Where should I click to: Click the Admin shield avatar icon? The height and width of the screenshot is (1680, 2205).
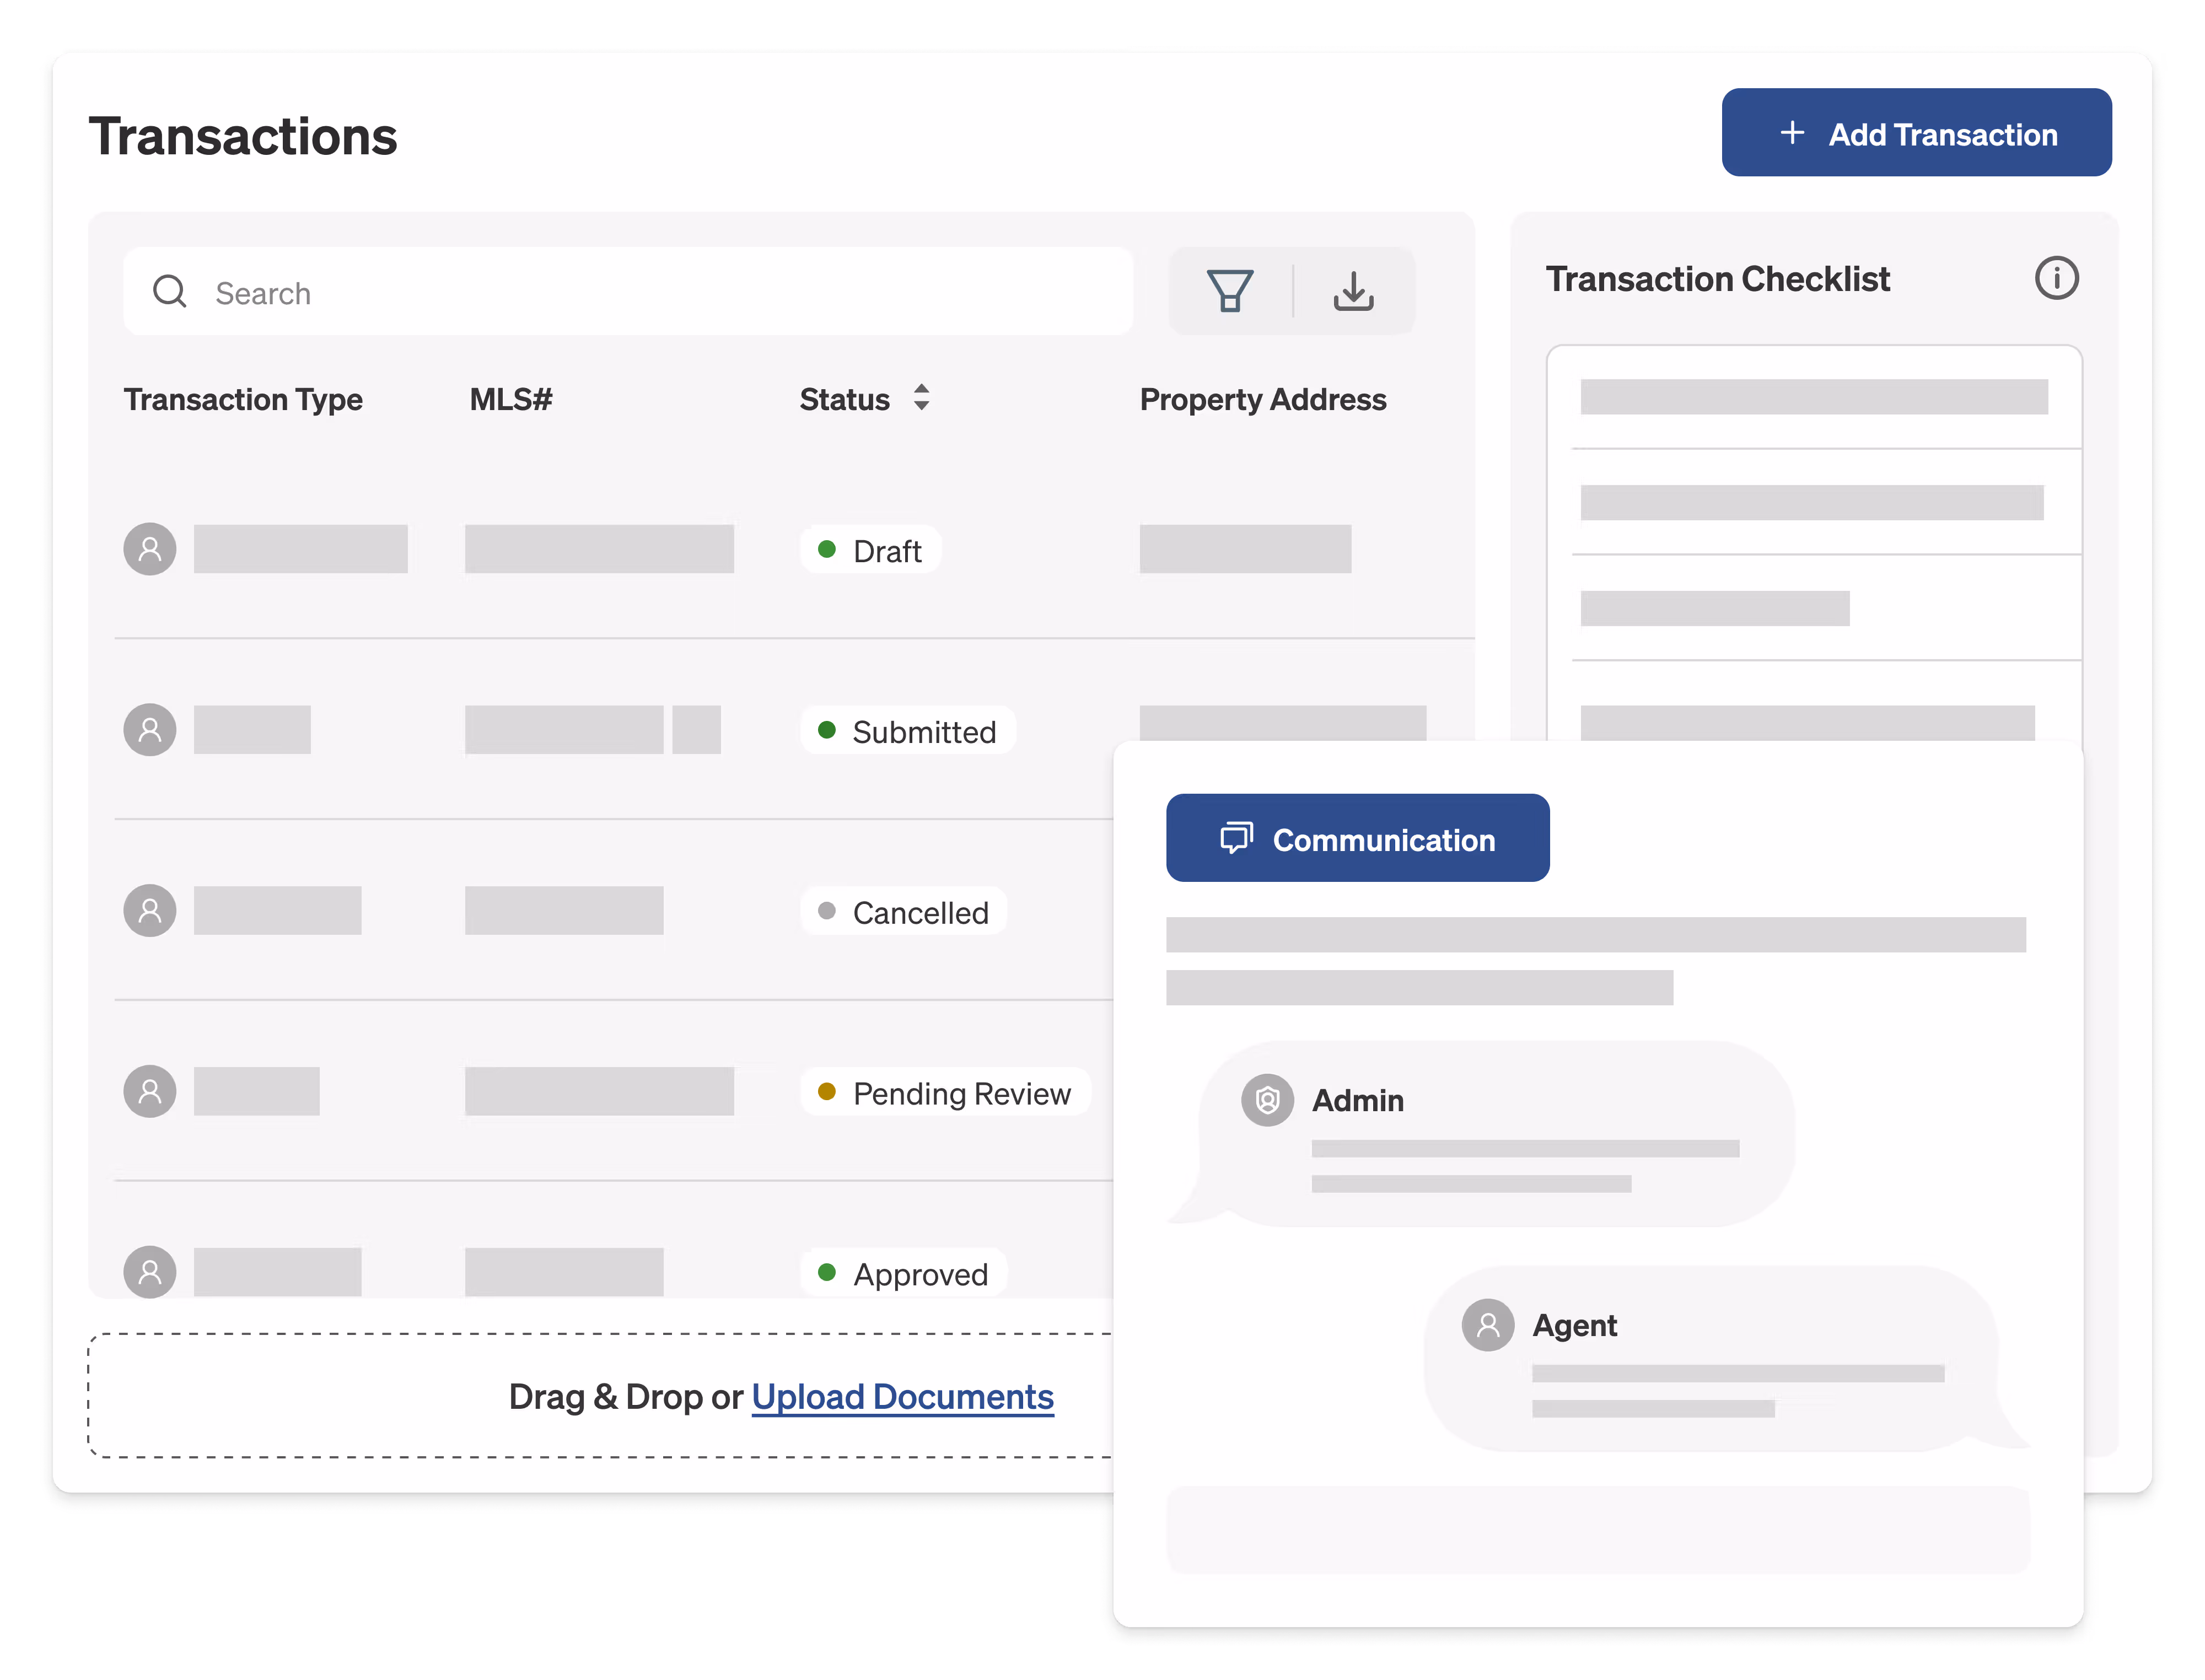point(1267,1100)
